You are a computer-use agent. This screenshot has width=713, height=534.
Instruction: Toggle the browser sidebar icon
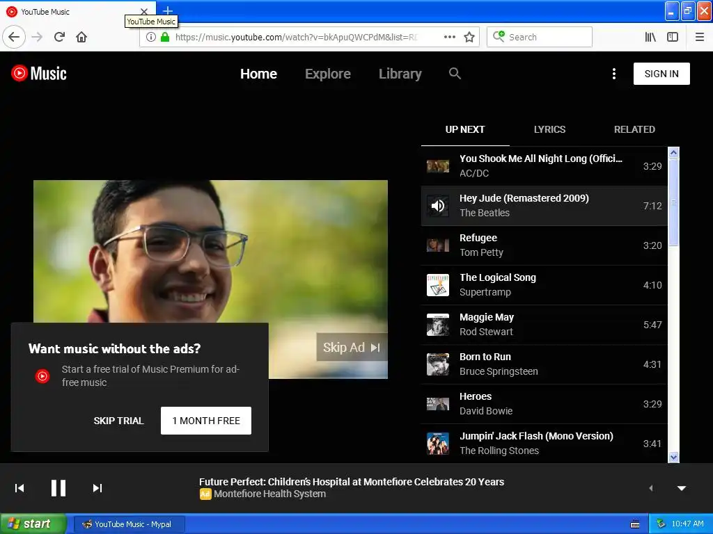point(673,37)
